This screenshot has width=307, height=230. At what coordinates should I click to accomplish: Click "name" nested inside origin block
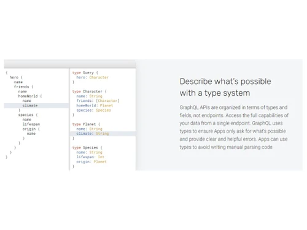(31, 134)
